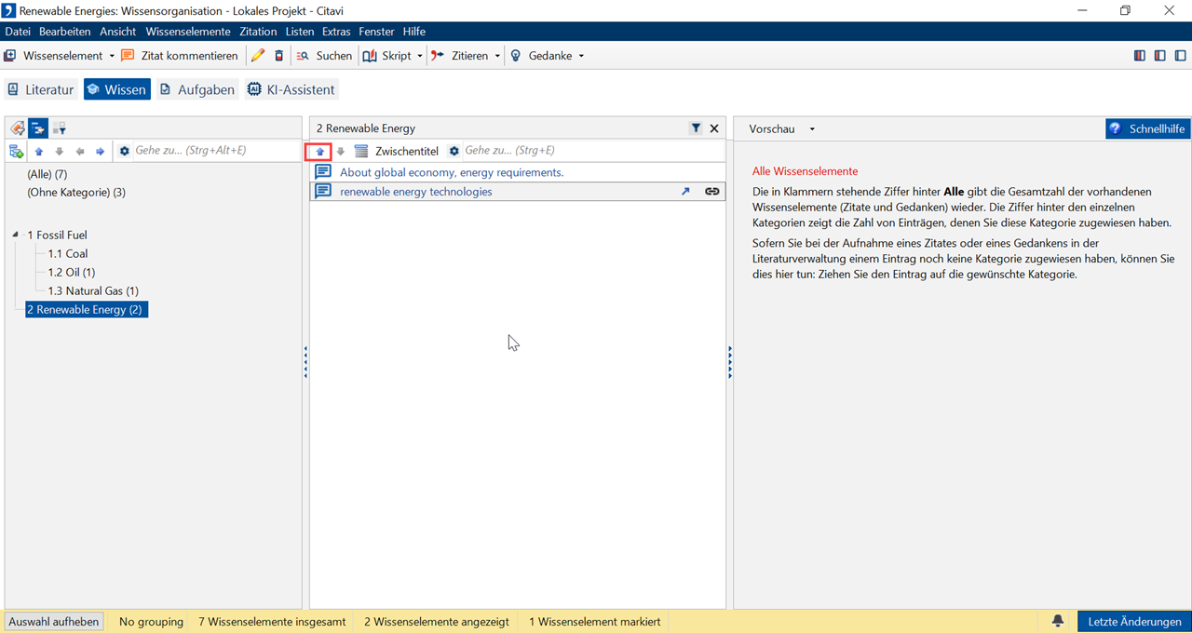Switch to category tree view in left panel
Viewport: 1192px width, 633px height.
38,128
